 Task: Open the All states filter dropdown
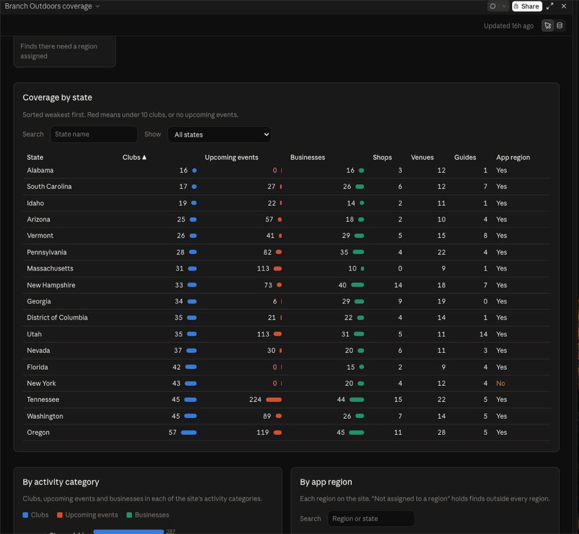tap(219, 135)
